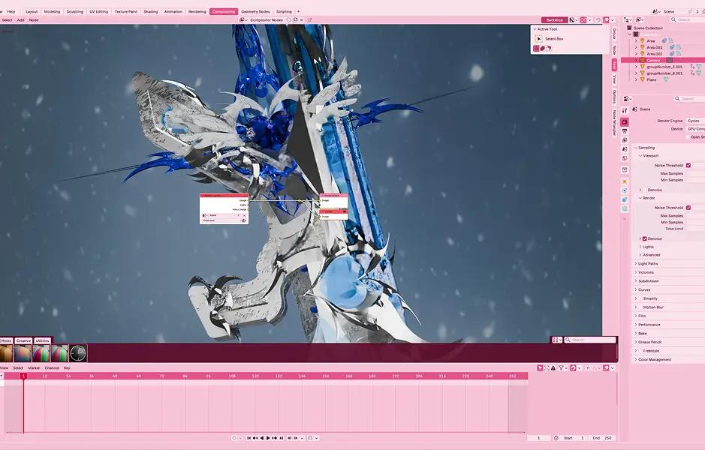Expand the Light Paths panel
705x450 pixels.
tap(648, 263)
